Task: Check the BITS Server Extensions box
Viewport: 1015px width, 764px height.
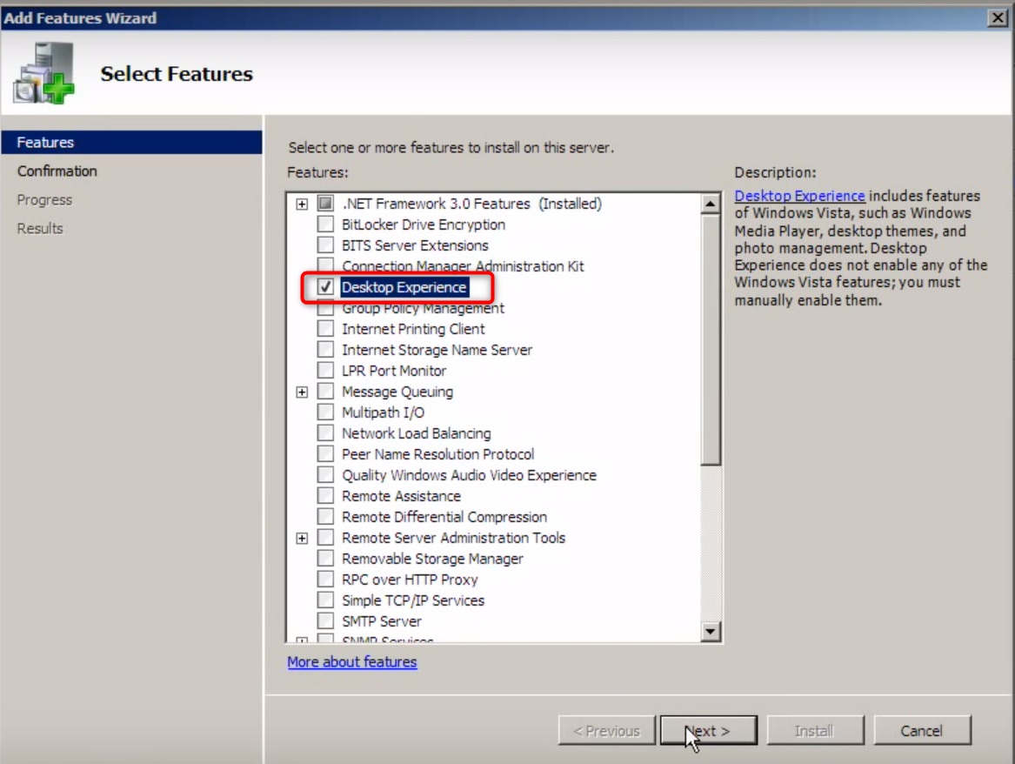Action: point(326,245)
